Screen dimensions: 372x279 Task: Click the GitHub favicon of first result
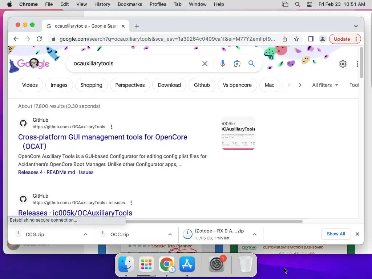pos(23,123)
